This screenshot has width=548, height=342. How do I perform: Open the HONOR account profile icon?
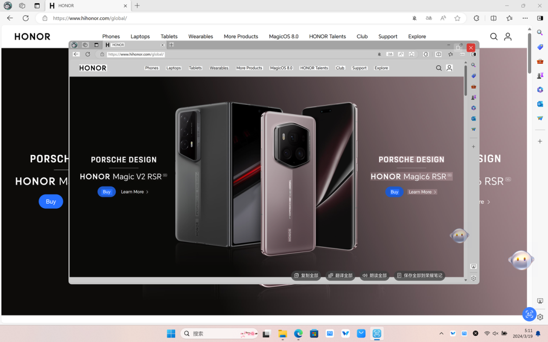(x=508, y=36)
